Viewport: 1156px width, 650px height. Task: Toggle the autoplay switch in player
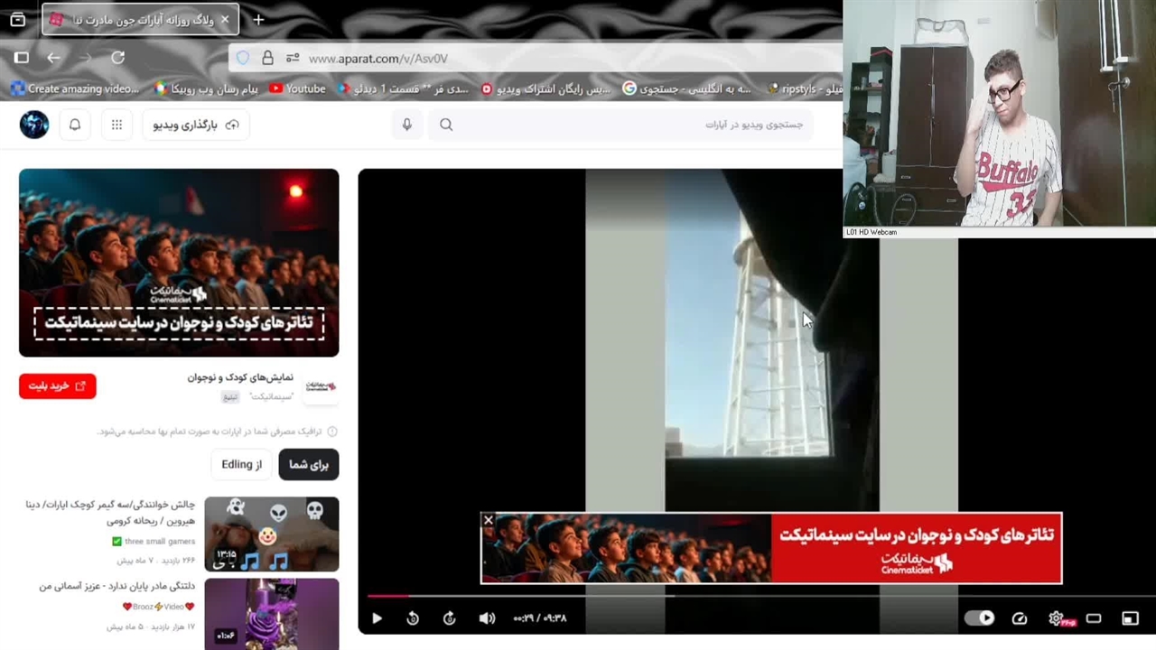[x=980, y=618]
